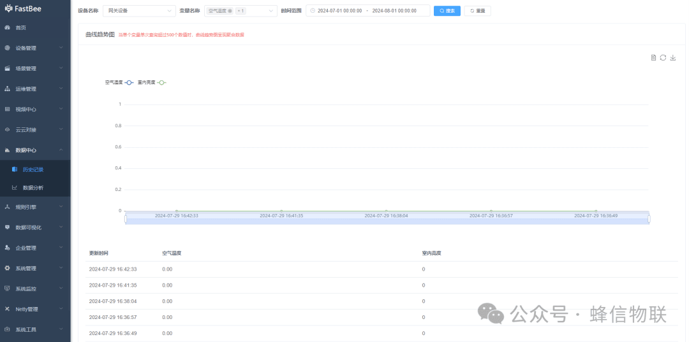Image resolution: width=689 pixels, height=342 pixels.
Task: Open the 变量名称 dropdown arrow
Action: click(270, 11)
